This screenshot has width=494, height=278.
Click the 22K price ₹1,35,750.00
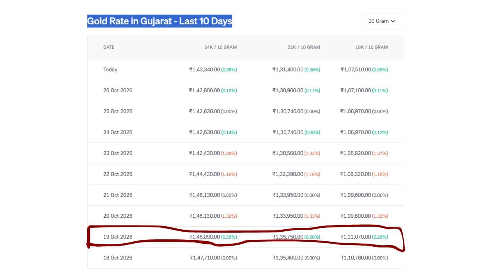tap(288, 237)
